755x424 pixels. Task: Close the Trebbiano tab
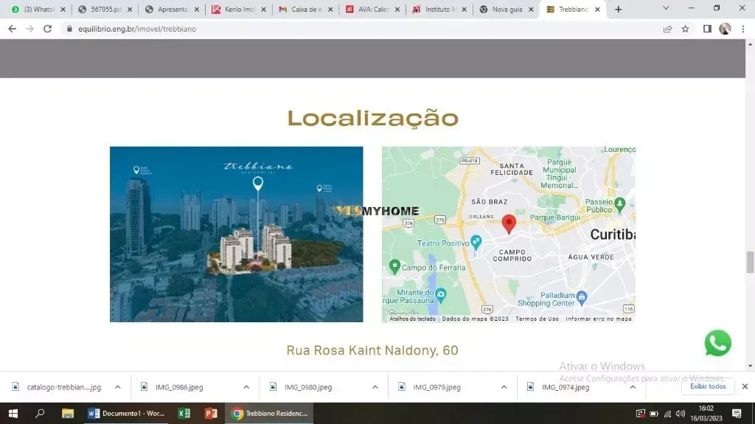pos(597,9)
